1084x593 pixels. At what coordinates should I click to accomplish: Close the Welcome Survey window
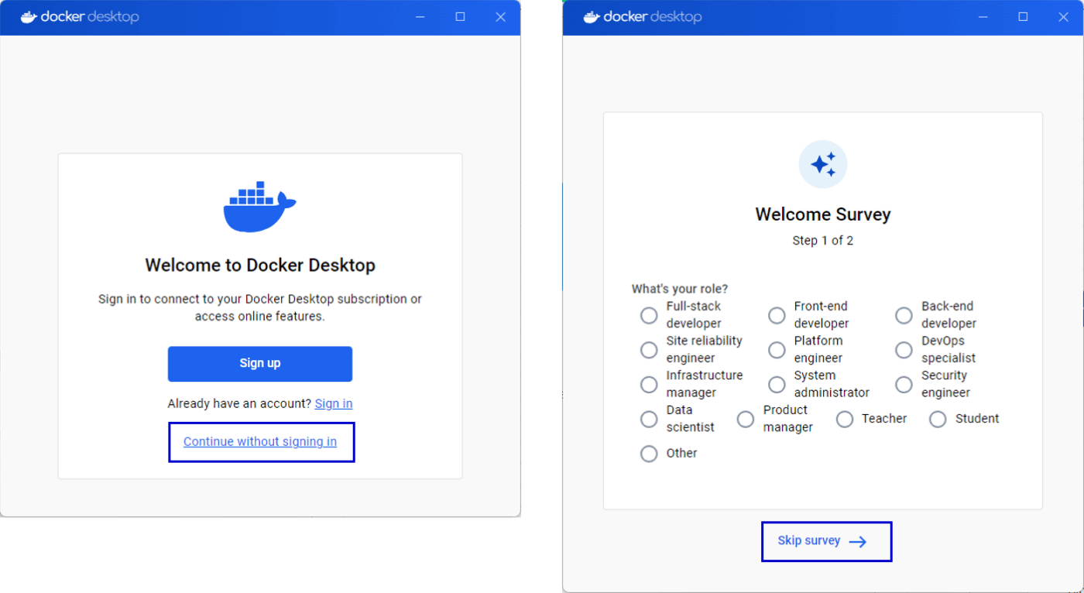pos(1063,17)
